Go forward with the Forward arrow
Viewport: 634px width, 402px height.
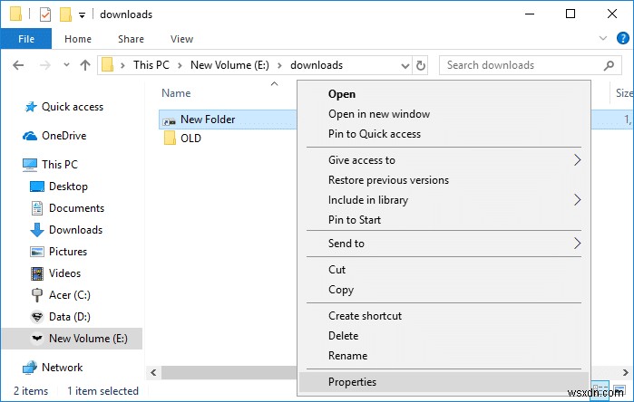click(x=45, y=65)
